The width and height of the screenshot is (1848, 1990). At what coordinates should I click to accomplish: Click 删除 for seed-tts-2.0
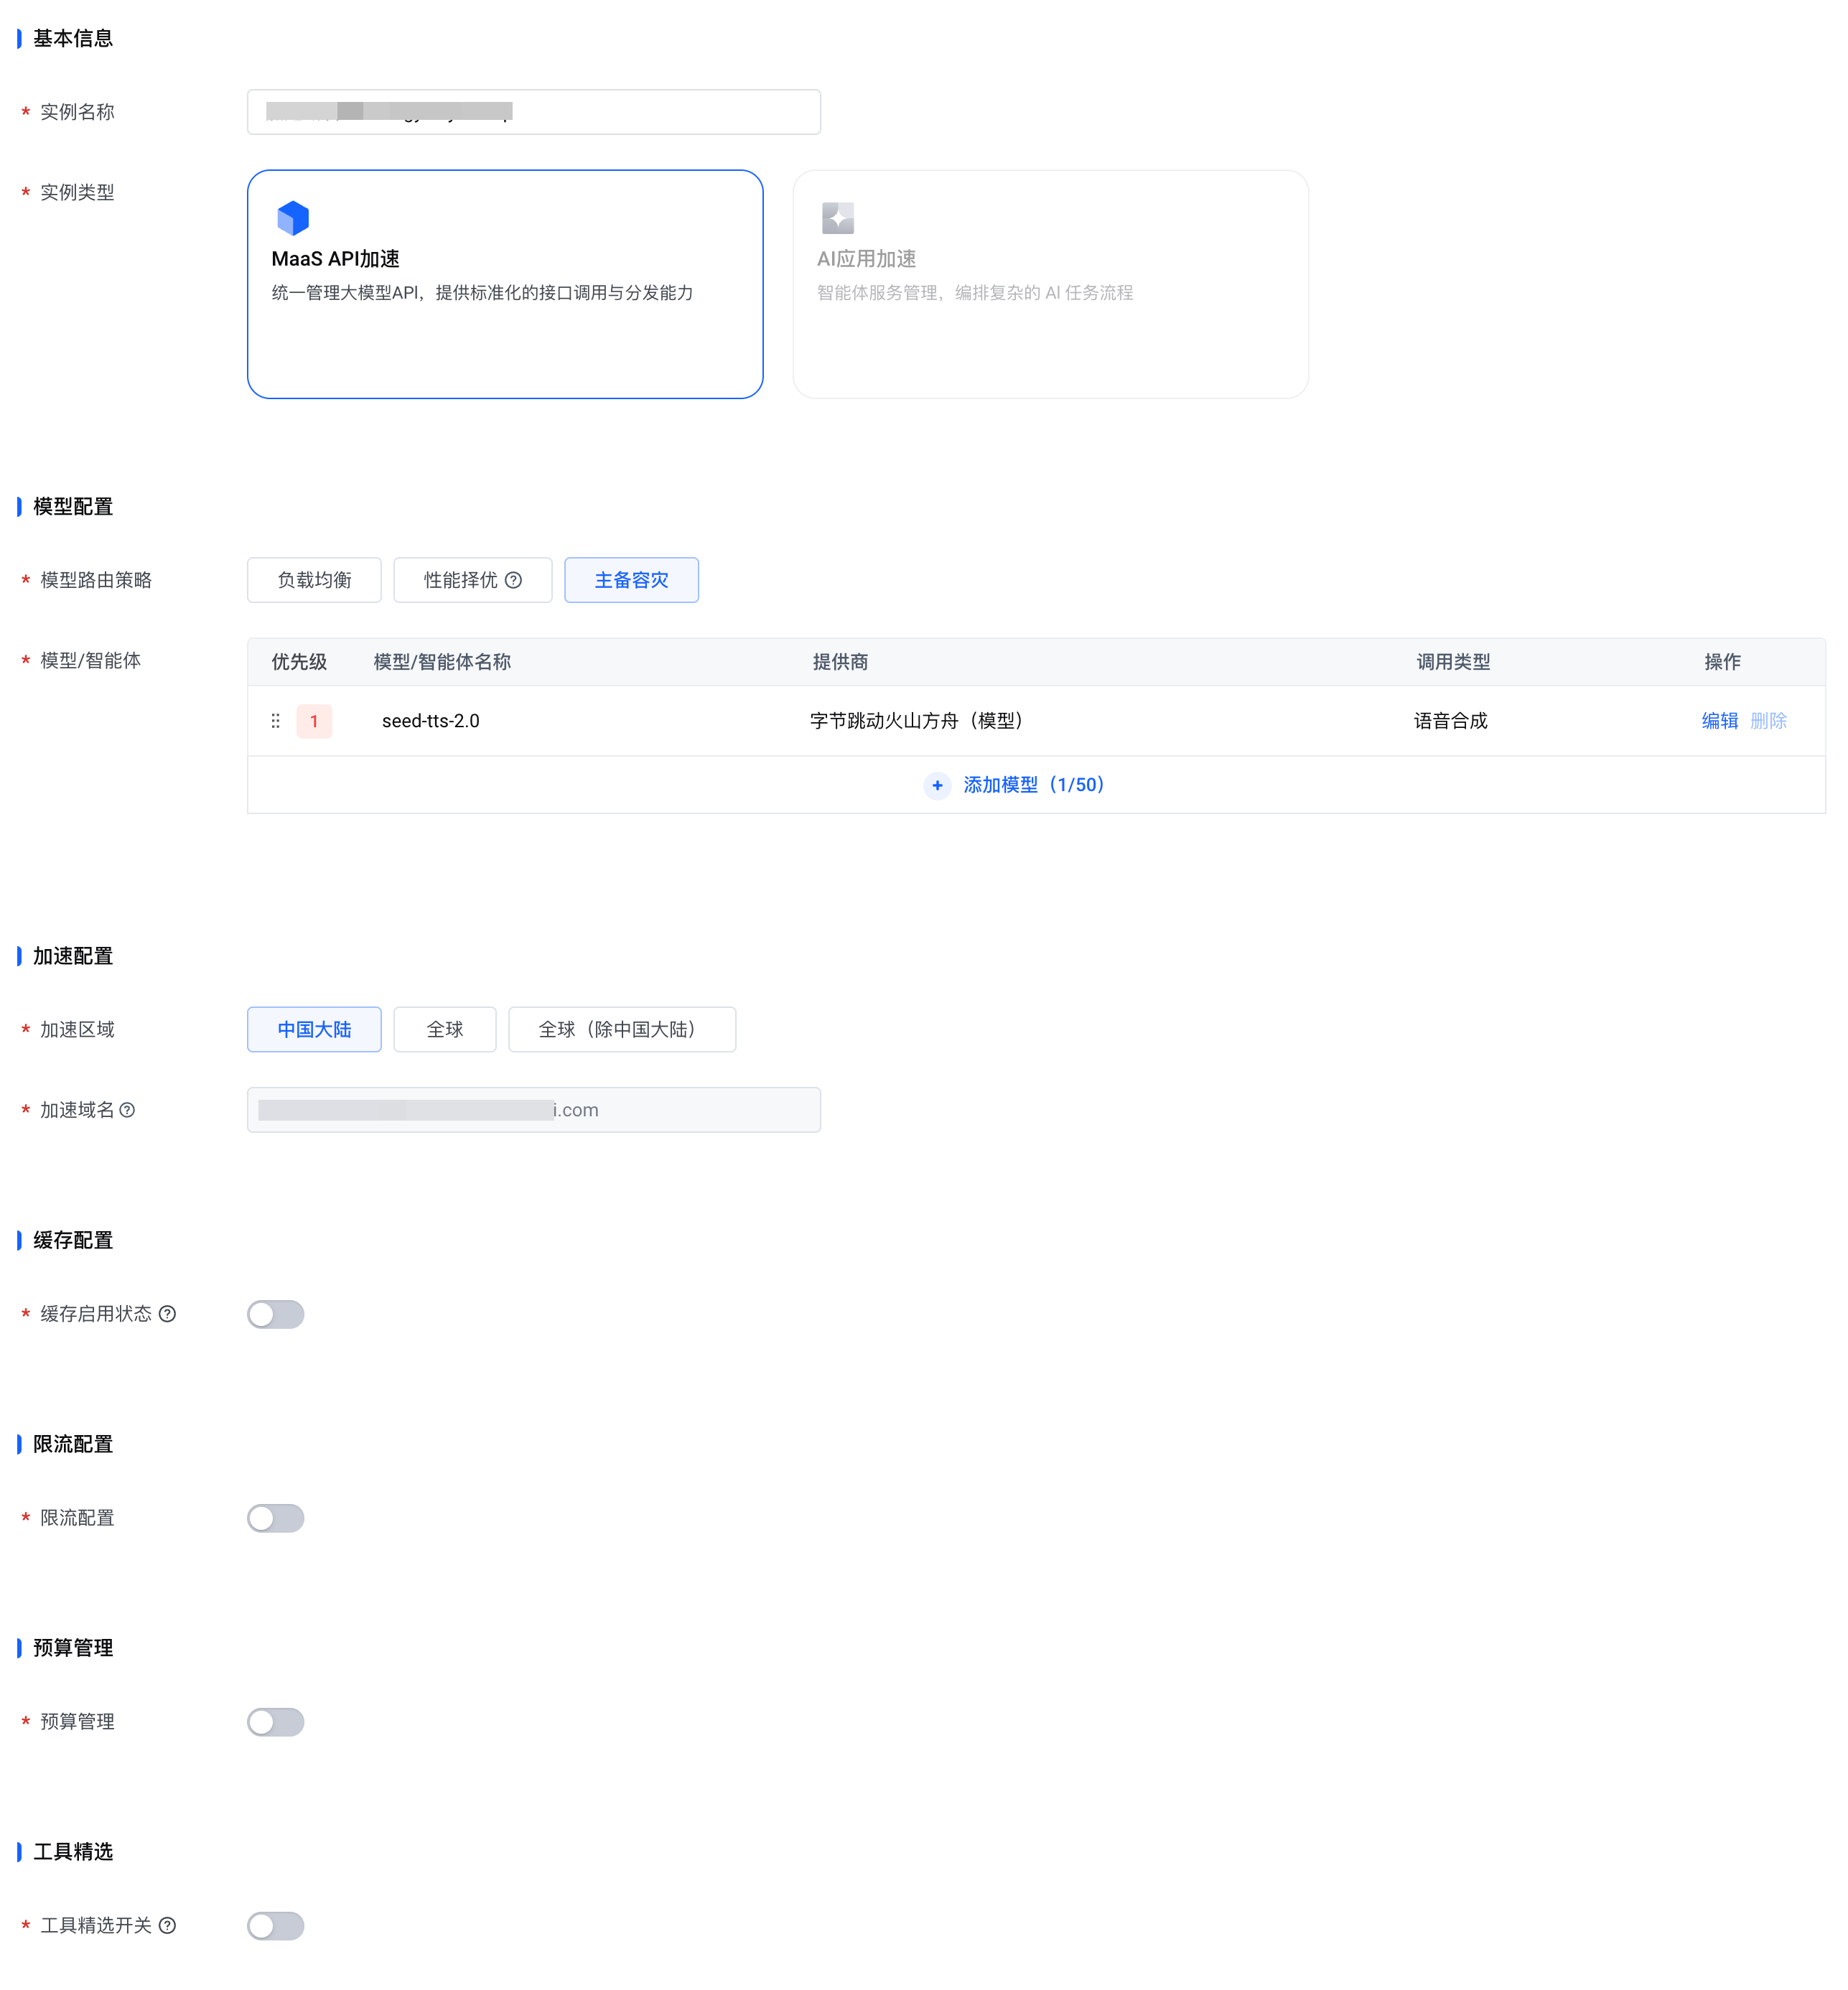tap(1768, 721)
